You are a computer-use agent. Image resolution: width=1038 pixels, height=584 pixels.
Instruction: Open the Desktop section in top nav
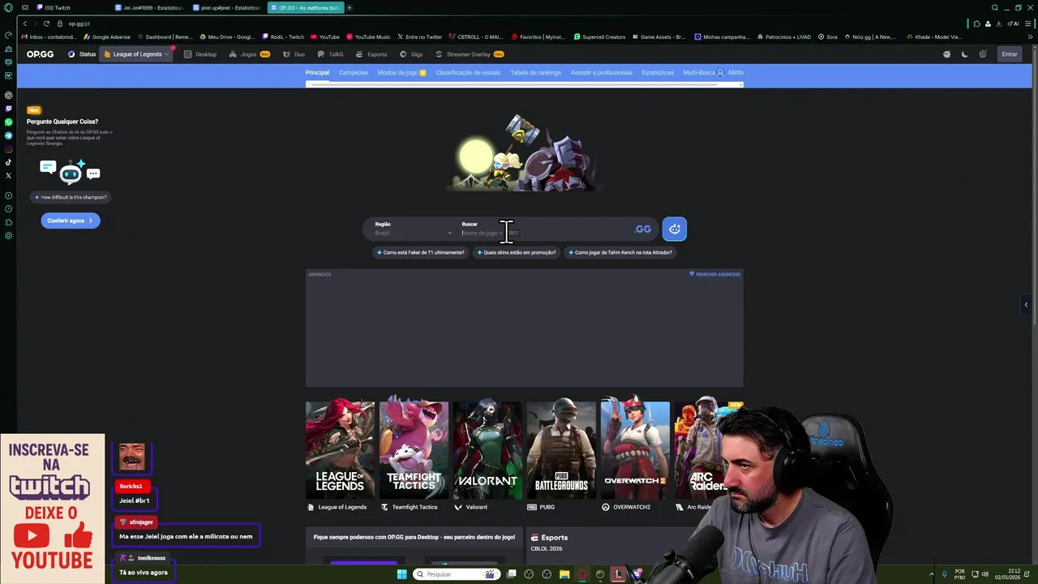[x=200, y=54]
